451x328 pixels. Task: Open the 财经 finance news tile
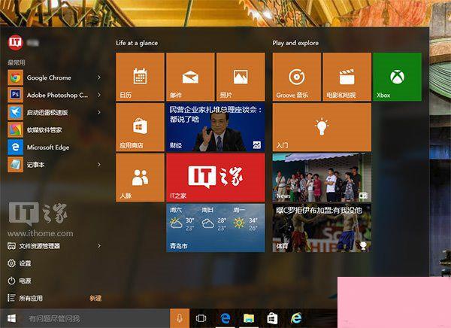(x=216, y=127)
